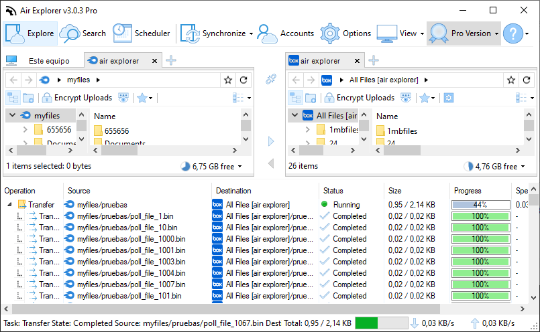The image size is (540, 332).
Task: Click the view encrypted eye icon in right pane
Action: [406, 98]
